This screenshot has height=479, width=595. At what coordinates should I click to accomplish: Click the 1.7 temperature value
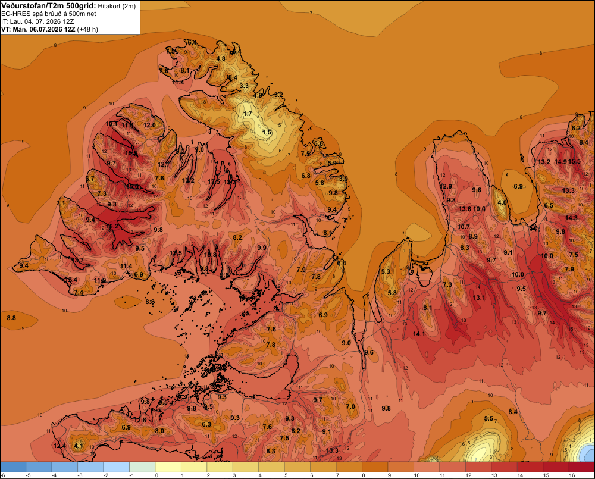248,114
